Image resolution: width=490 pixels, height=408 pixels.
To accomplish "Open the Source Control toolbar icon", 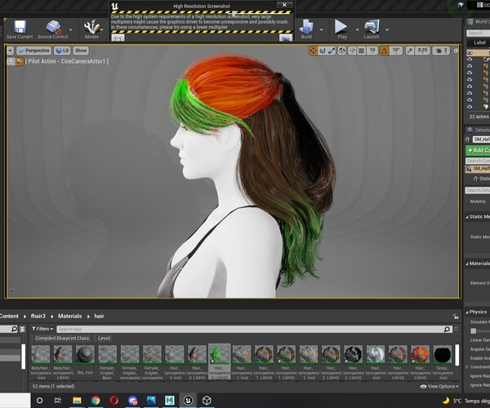I will [x=53, y=27].
